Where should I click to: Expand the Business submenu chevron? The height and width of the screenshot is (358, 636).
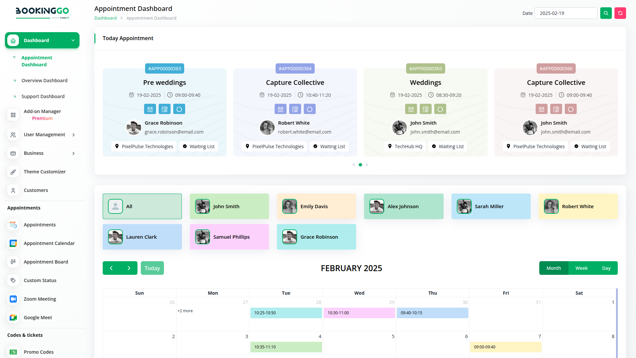click(x=74, y=153)
